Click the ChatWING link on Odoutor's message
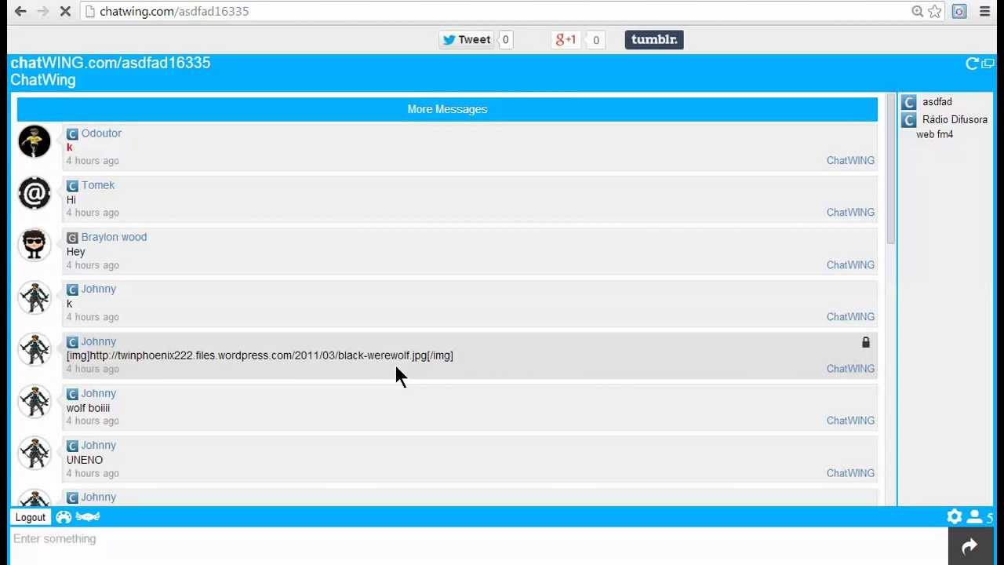Viewport: 1004px width, 565px height. pos(850,160)
